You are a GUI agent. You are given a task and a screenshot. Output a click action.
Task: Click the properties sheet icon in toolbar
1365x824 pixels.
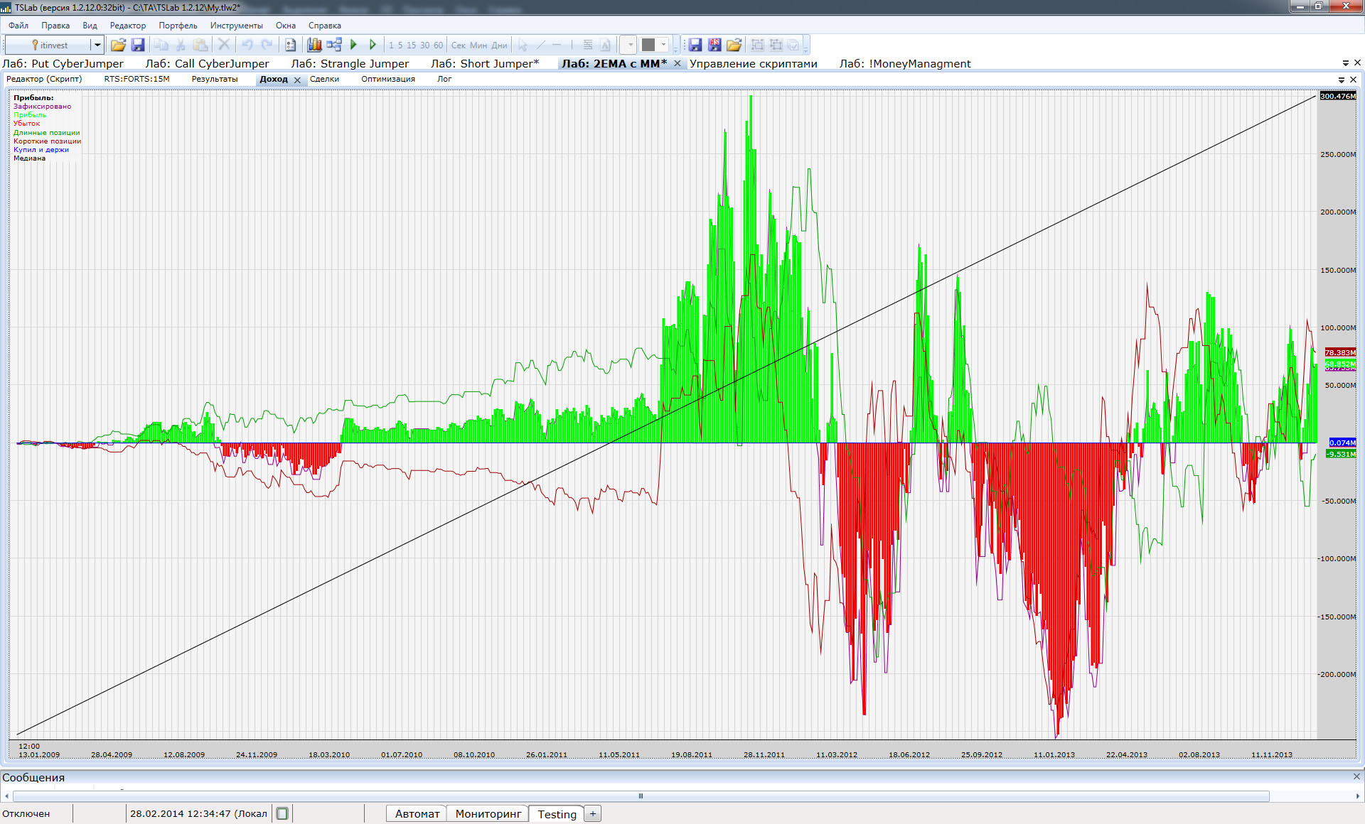coord(290,45)
